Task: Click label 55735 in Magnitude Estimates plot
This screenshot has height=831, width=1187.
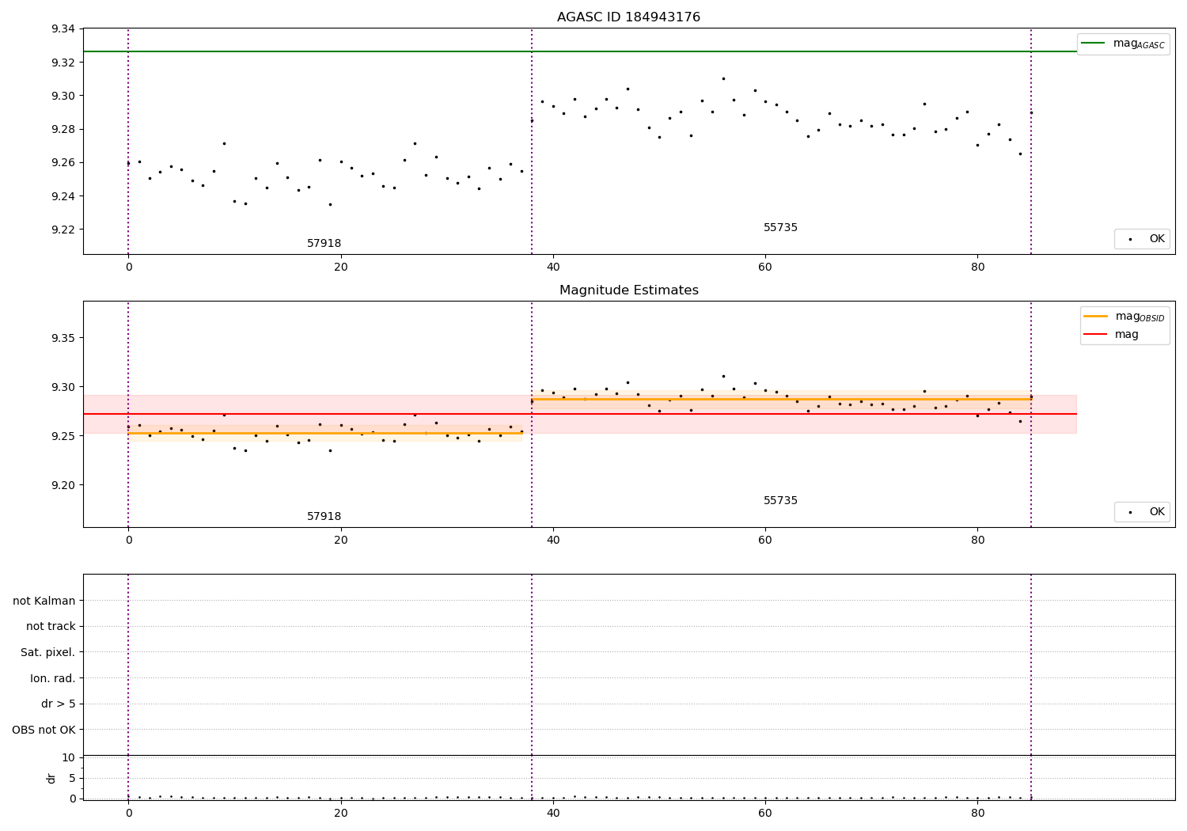Action: point(780,501)
